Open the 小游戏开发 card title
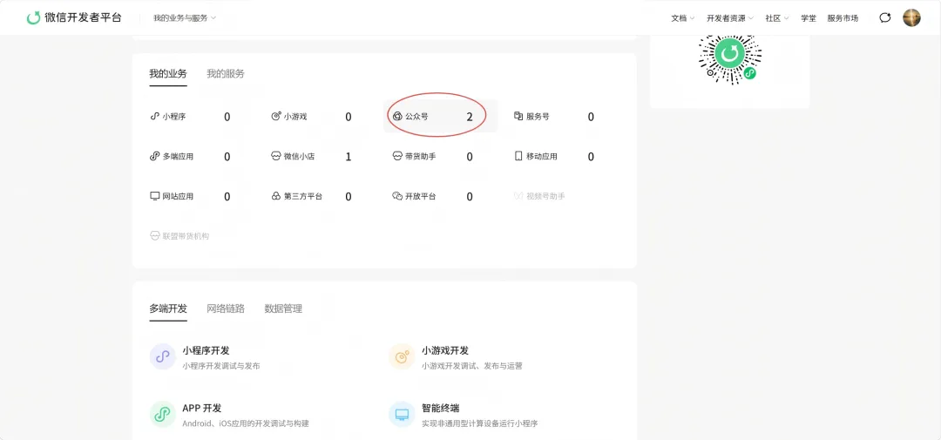Image resolution: width=941 pixels, height=440 pixels. [x=445, y=350]
